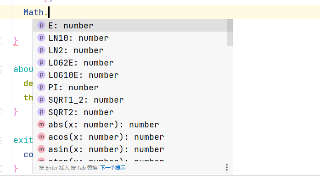Click the method icon beside asin
This screenshot has width=320, height=176.
(41, 149)
